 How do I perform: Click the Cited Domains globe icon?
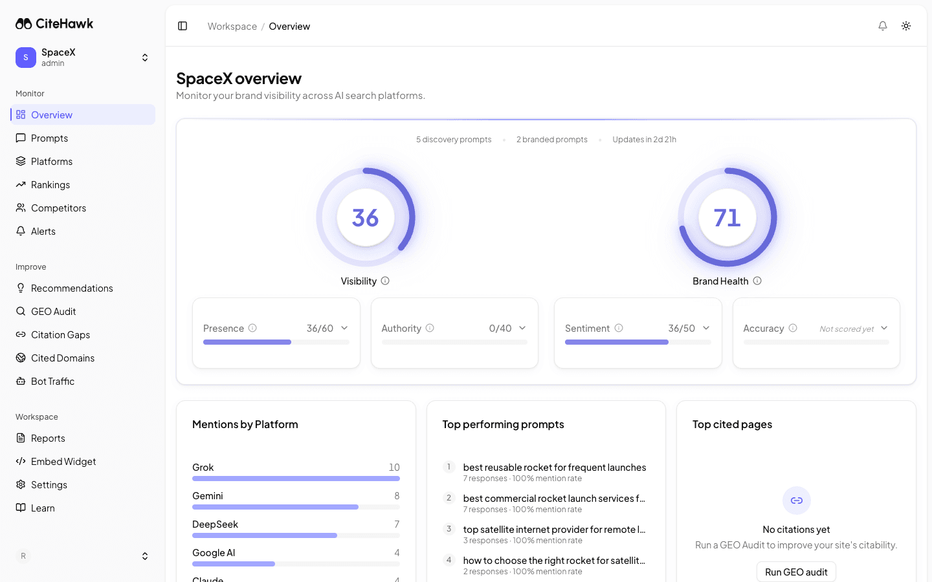[x=21, y=358]
